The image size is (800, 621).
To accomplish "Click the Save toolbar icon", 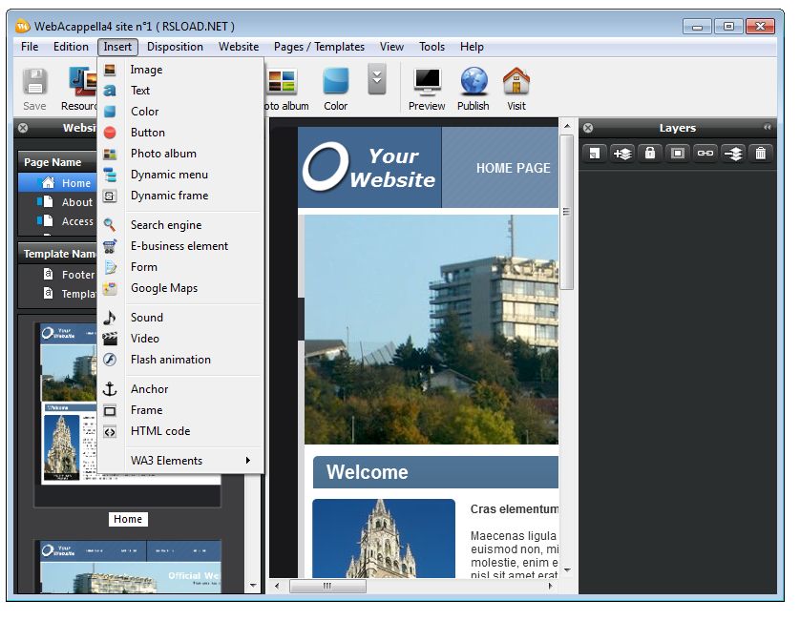I will tap(34, 82).
